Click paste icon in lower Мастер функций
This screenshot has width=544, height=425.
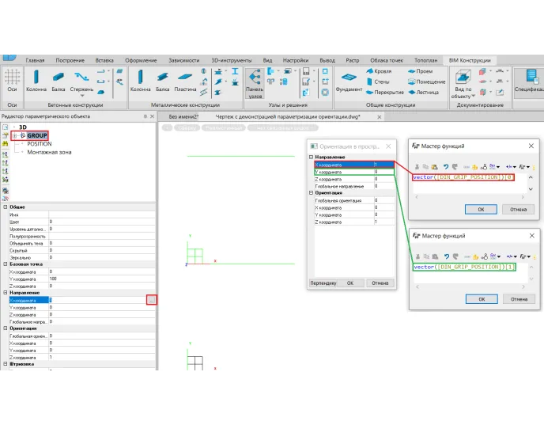click(x=436, y=256)
